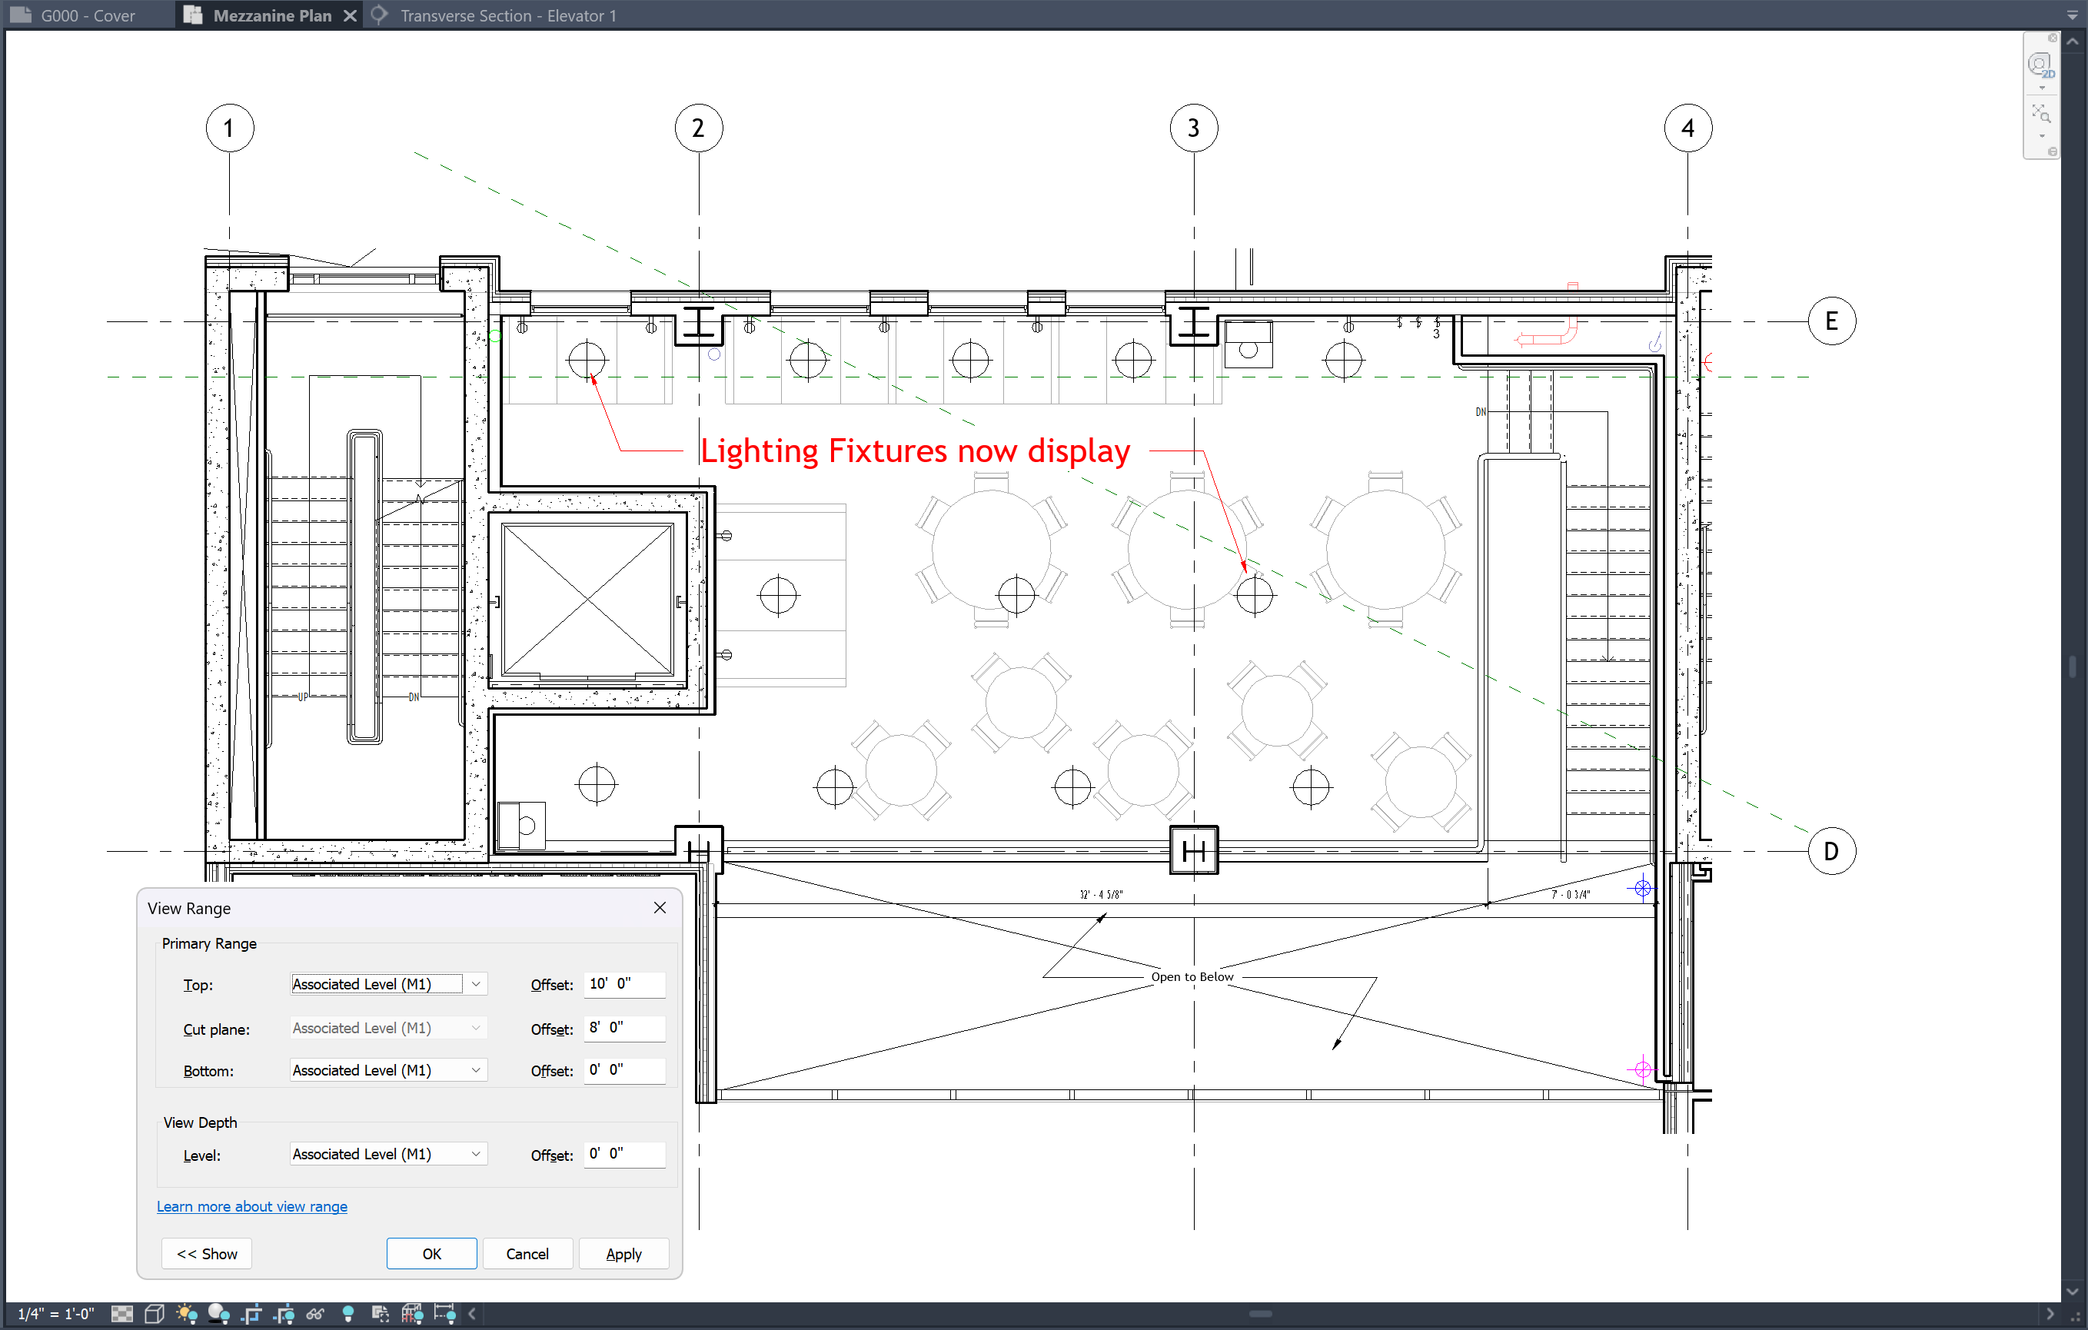Click the Visual Style cube icon
2088x1330 pixels.
coord(155,1314)
